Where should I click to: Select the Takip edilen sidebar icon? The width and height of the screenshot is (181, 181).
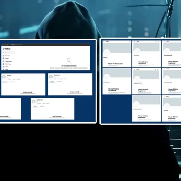4,61
